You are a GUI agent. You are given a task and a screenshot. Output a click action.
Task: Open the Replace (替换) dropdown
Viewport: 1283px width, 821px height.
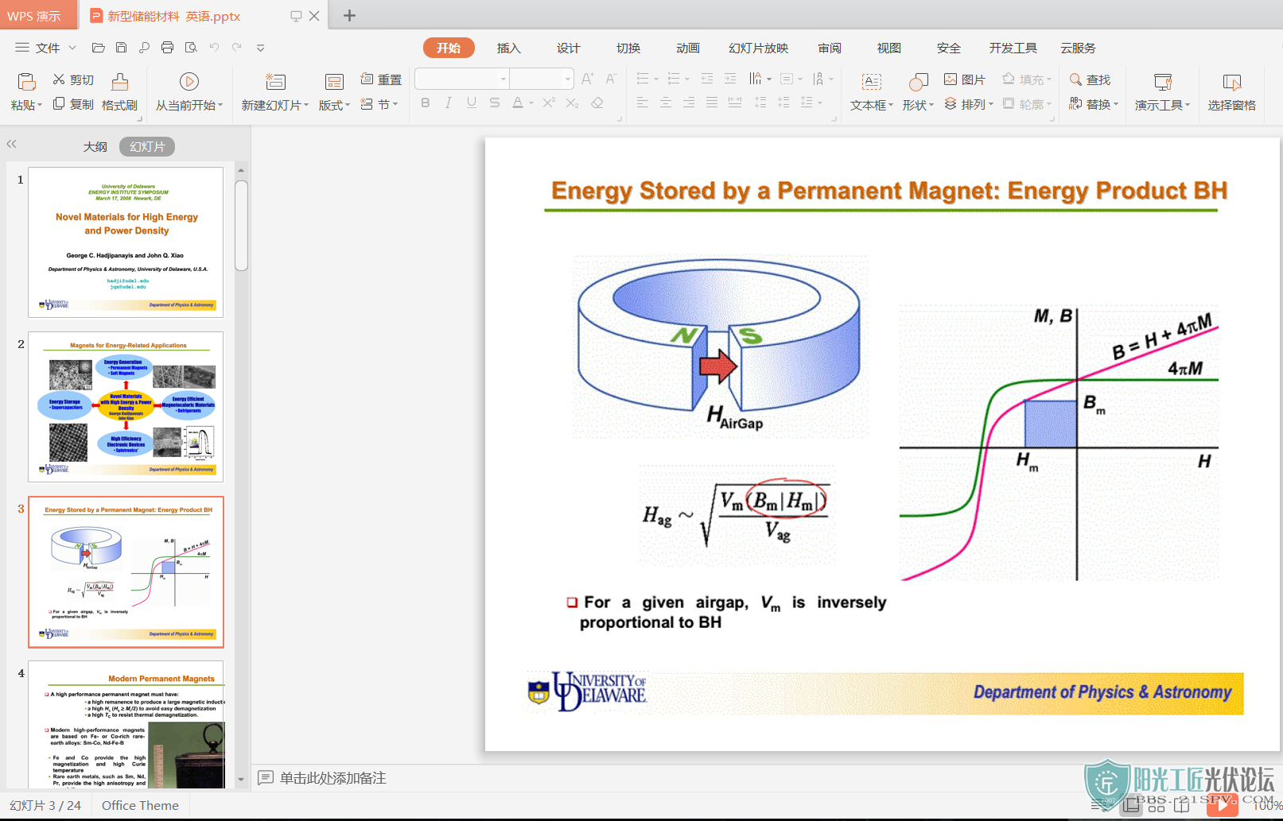(1094, 104)
